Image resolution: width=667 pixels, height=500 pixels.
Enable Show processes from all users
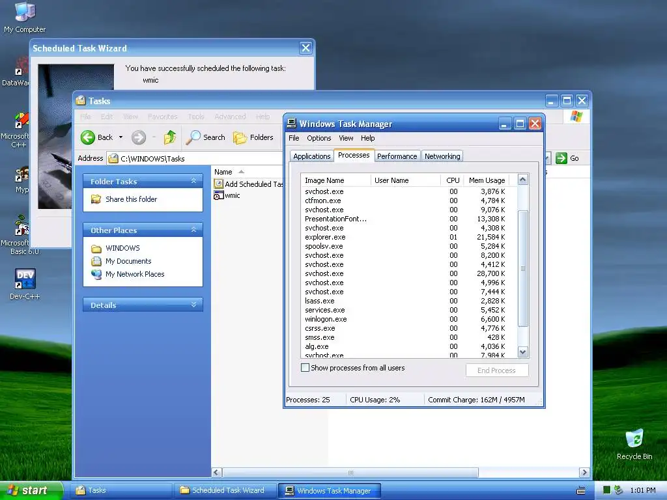(x=305, y=367)
